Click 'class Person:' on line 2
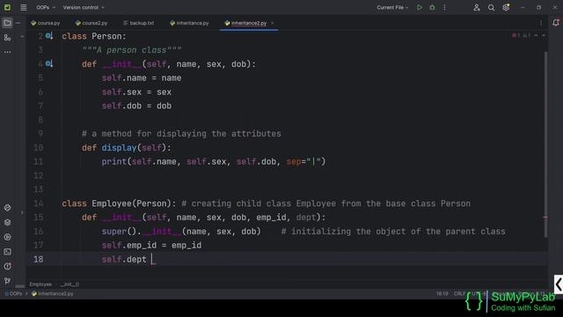Screen dimensions: 563x317 point(94,36)
